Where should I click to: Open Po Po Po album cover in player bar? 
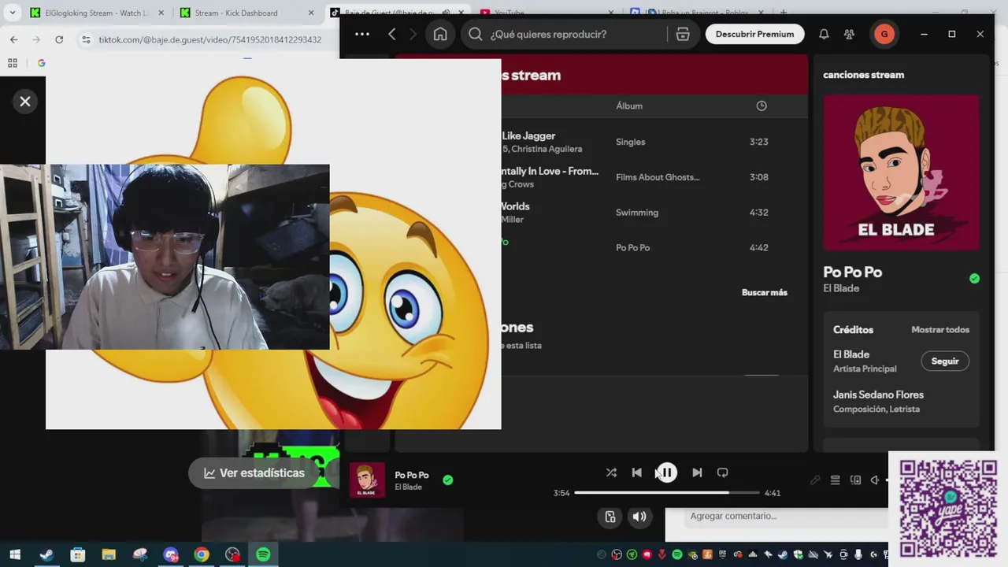[367, 480]
